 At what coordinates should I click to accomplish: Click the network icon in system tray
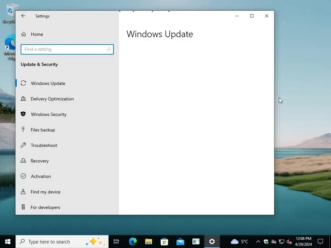click(282, 242)
